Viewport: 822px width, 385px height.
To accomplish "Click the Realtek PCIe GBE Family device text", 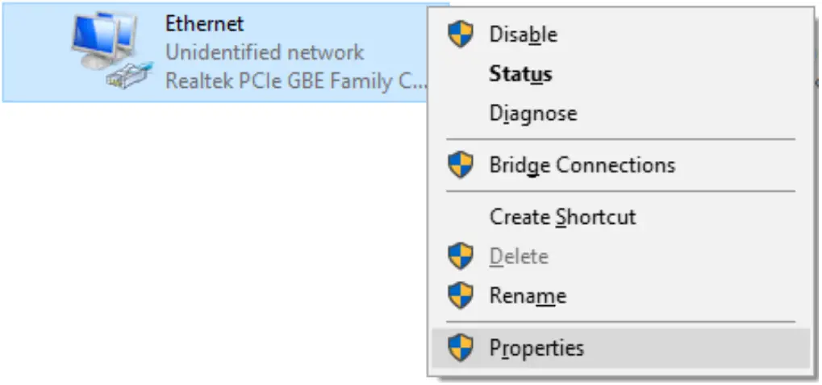I will [x=294, y=81].
